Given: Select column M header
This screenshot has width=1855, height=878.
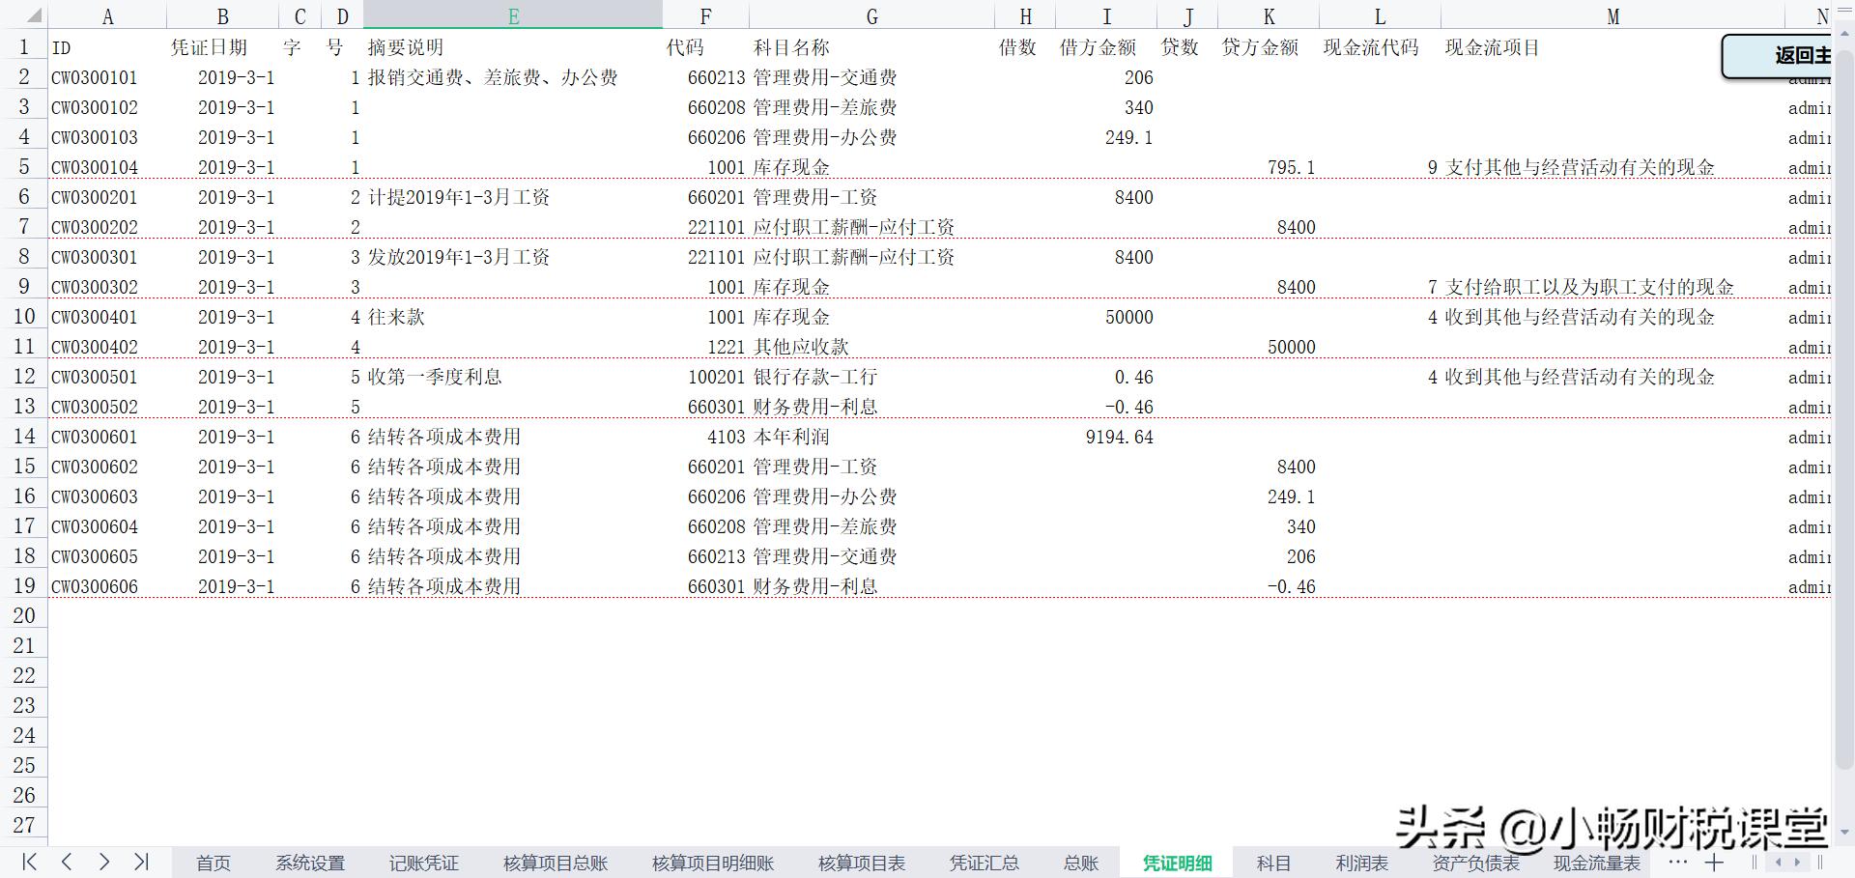Looking at the screenshot, I should [x=1612, y=16].
